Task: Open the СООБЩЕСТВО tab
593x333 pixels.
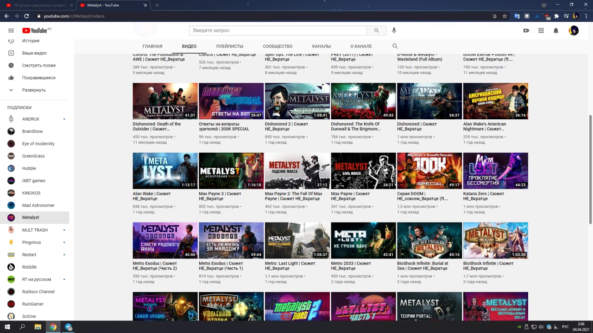Action: (278, 46)
